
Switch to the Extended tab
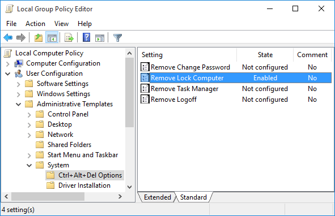[158, 197]
